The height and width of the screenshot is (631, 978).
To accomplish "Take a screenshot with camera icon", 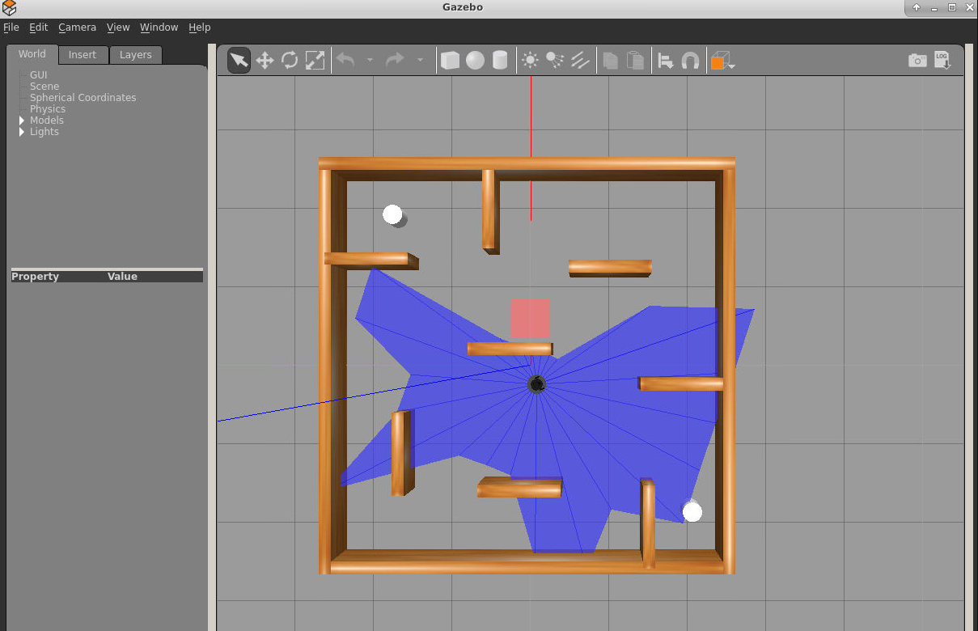I will (917, 61).
